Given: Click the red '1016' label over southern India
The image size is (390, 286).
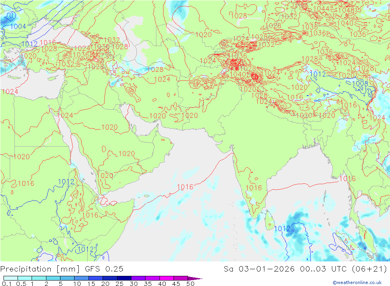Looking at the screenshot, I should pos(254,188).
